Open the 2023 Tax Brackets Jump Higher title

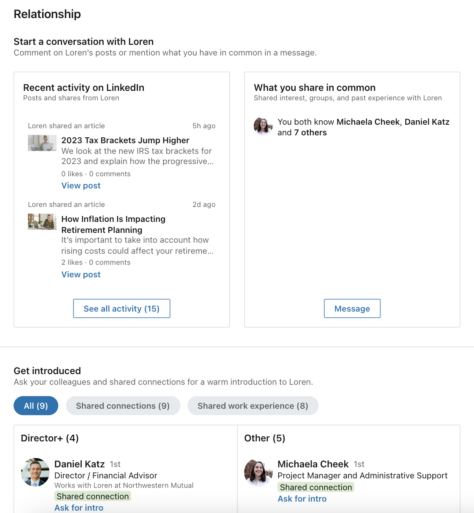click(x=125, y=140)
